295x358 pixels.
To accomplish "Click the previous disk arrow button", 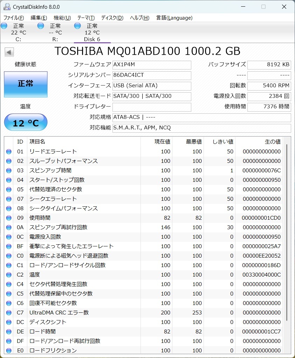I will click(9, 52).
